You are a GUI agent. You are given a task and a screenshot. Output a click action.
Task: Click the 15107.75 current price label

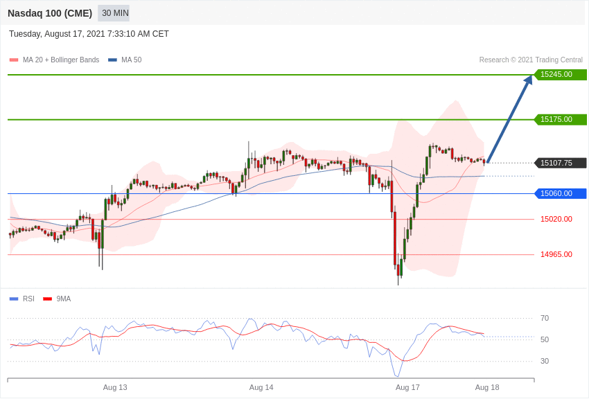[x=560, y=163]
